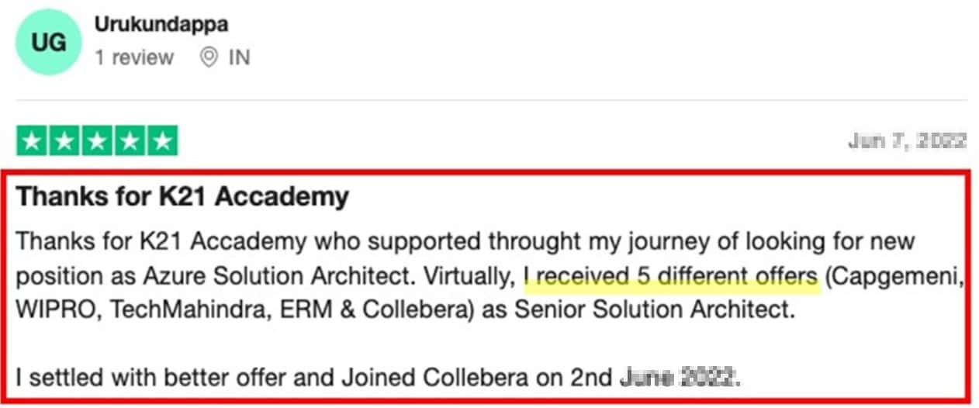Click the word "Capgemeni" in the review
The image size is (979, 408).
(894, 277)
